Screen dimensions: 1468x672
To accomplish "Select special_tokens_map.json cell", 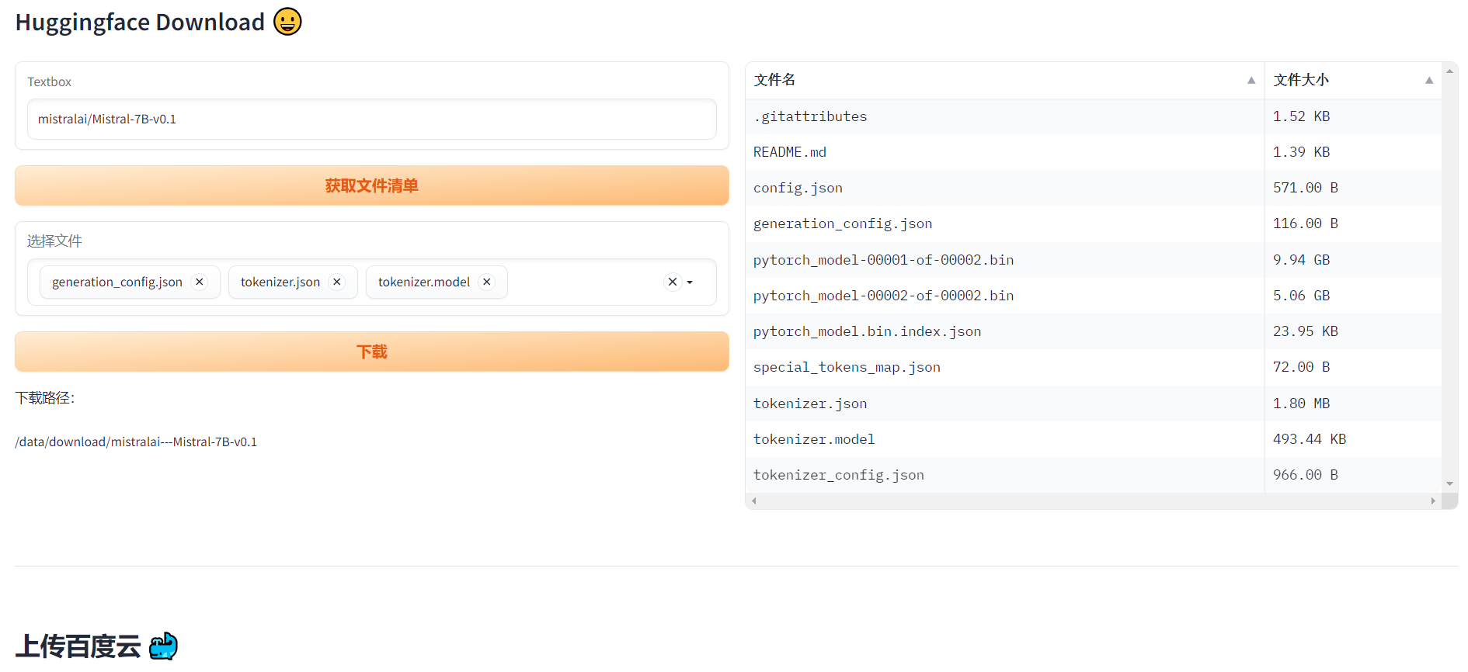I will tap(1005, 367).
